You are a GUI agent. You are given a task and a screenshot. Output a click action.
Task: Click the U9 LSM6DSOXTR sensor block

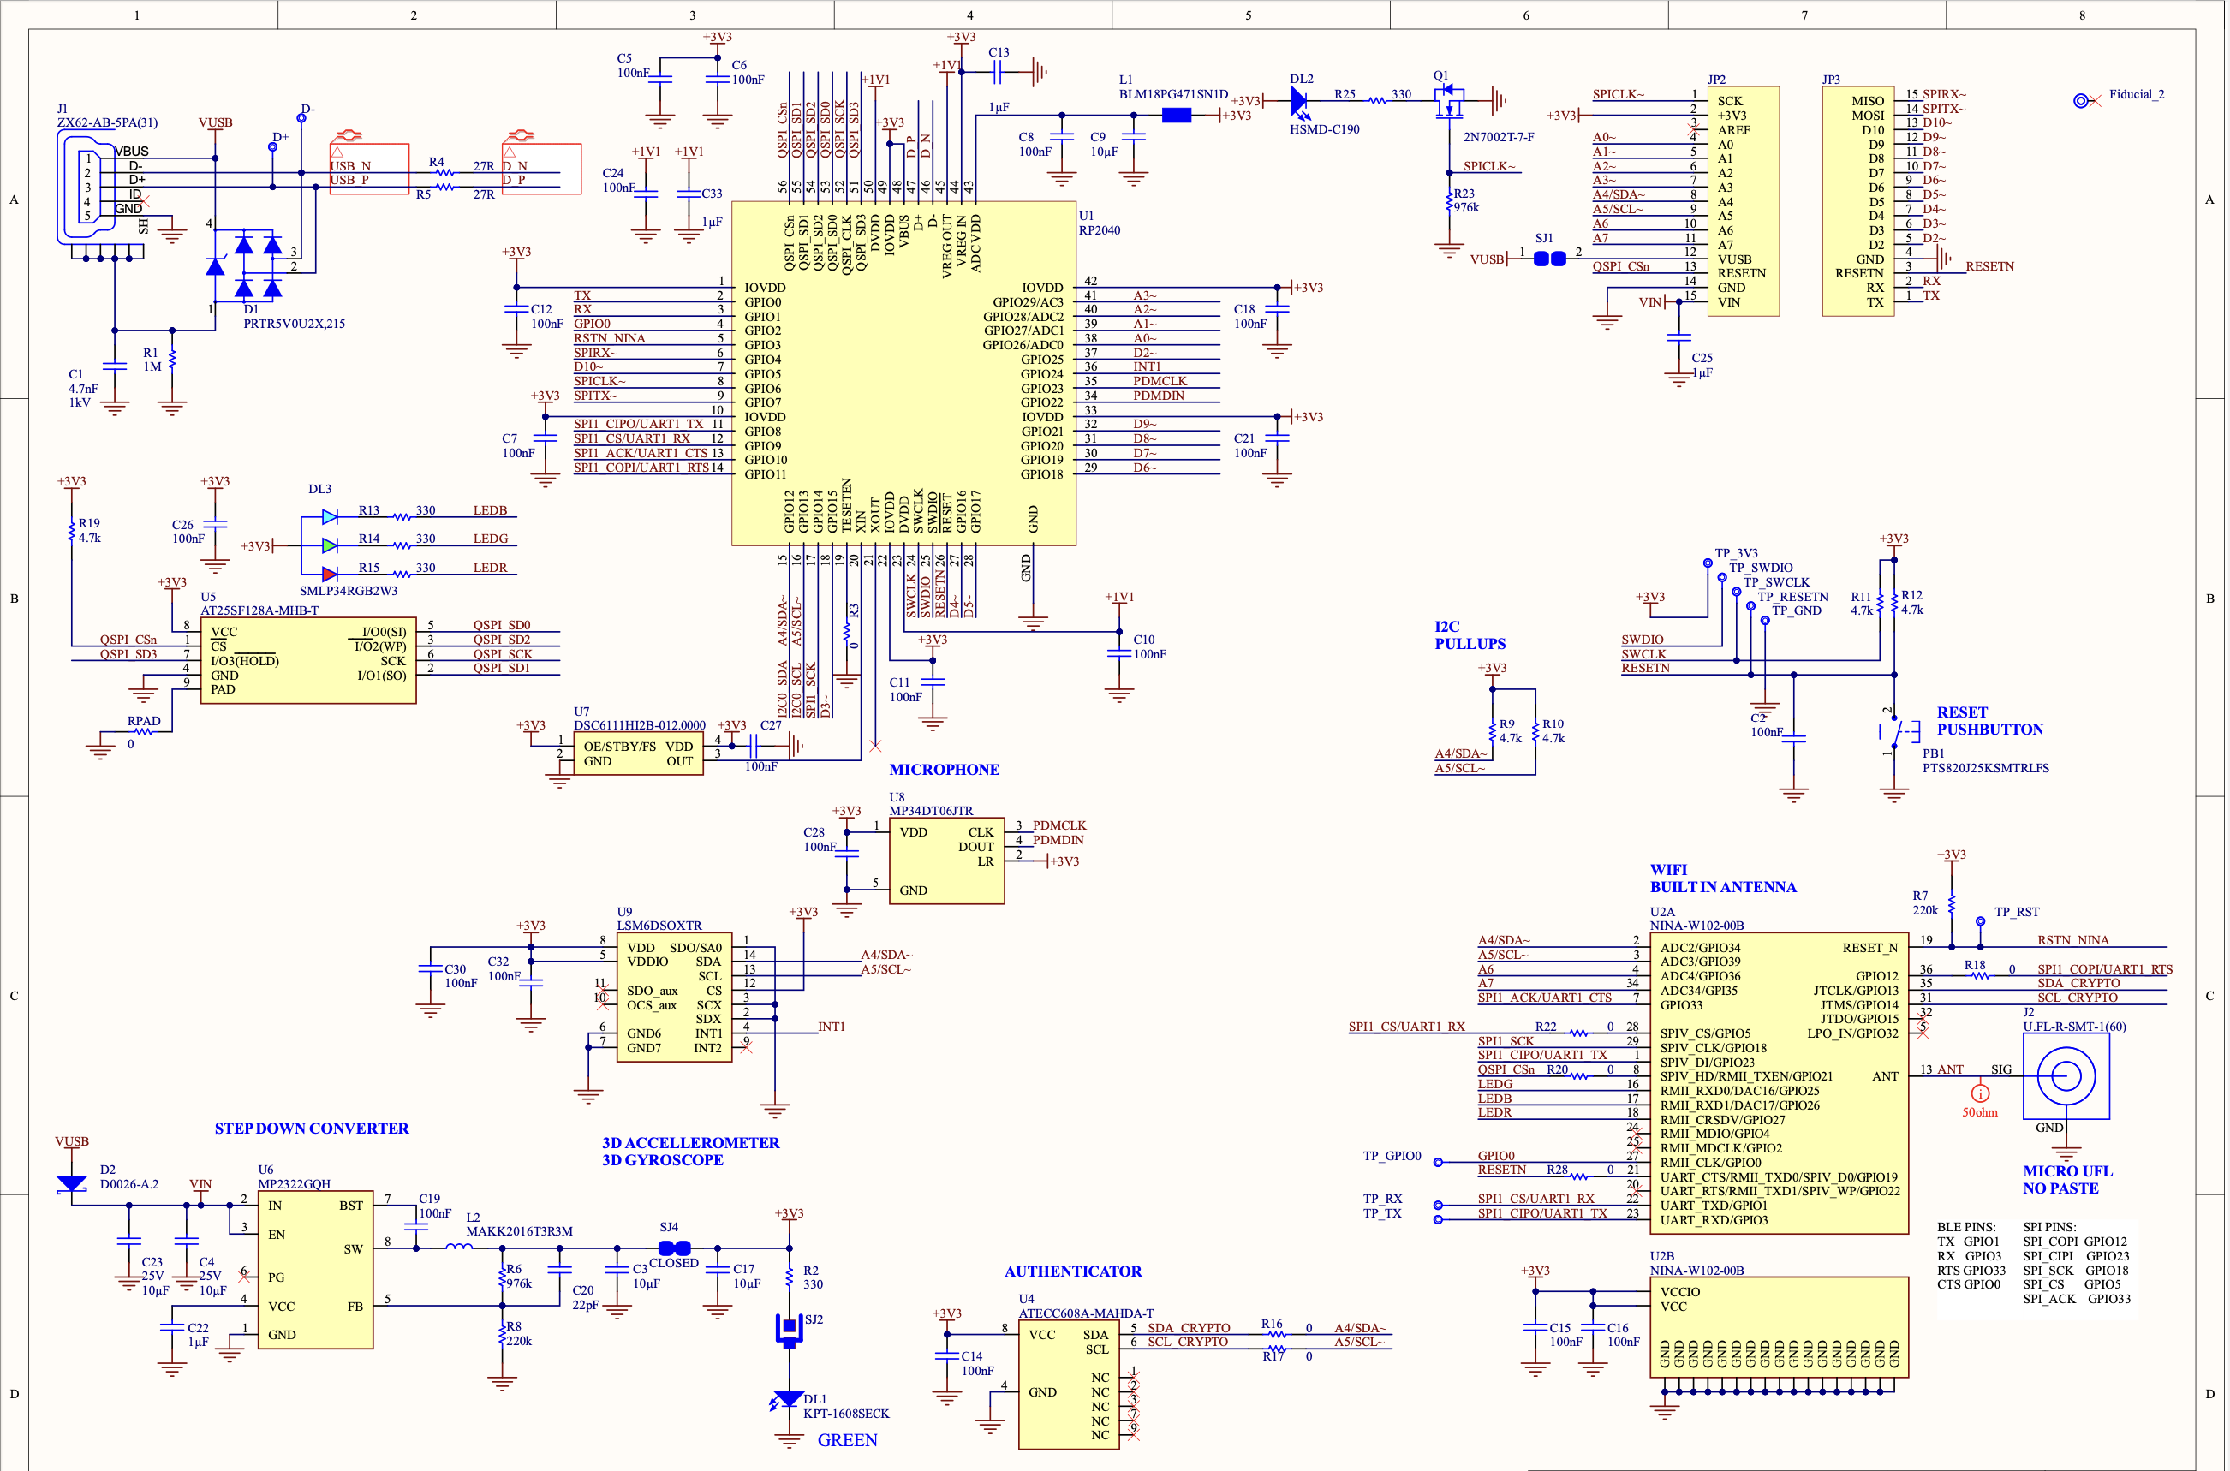pos(675,998)
